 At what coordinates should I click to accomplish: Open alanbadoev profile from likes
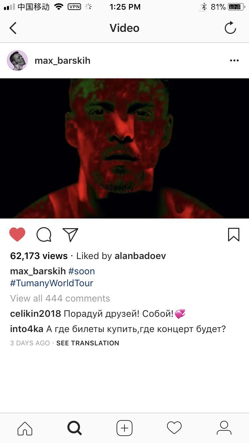140,256
